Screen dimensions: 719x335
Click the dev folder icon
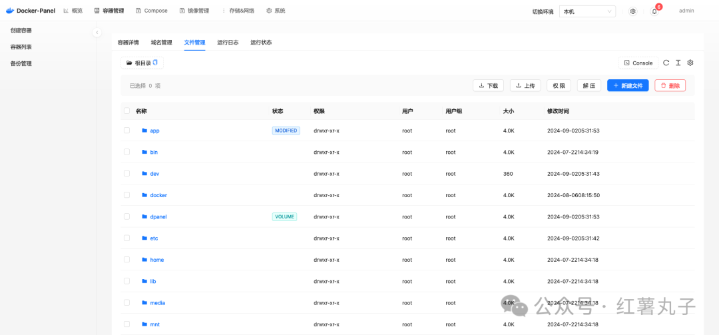pos(144,173)
